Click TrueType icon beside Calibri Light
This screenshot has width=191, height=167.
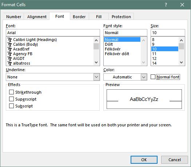[x=9, y=40]
